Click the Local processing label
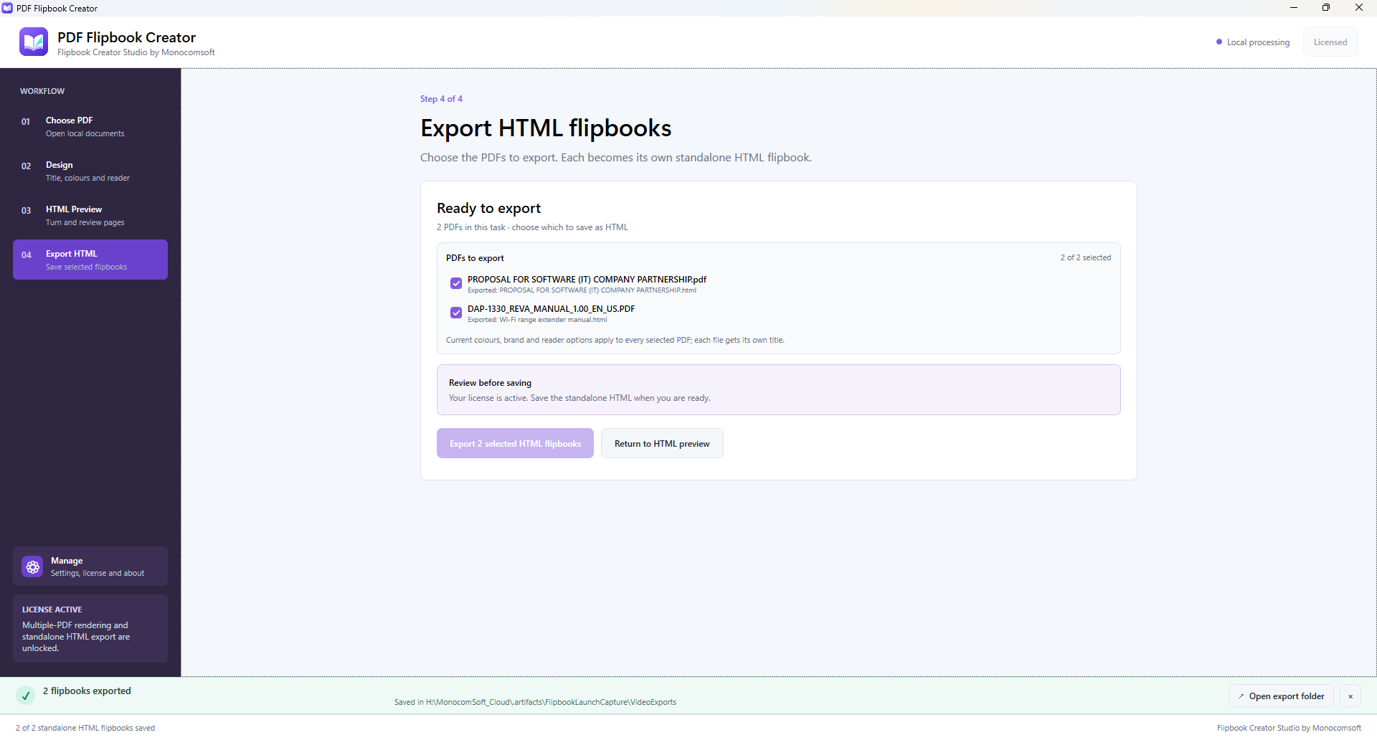This screenshot has height=740, width=1377. coord(1258,42)
